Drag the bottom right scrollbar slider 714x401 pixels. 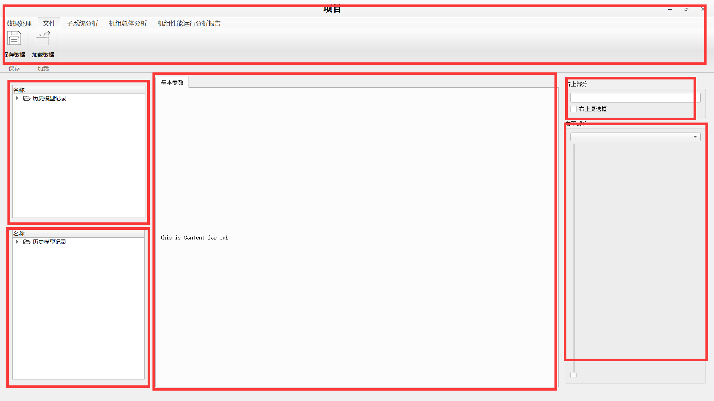[574, 375]
